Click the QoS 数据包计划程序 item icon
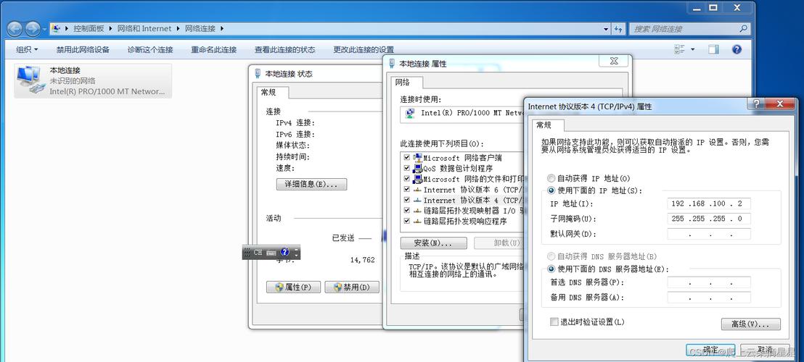The width and height of the screenshot is (804, 362). click(417, 168)
